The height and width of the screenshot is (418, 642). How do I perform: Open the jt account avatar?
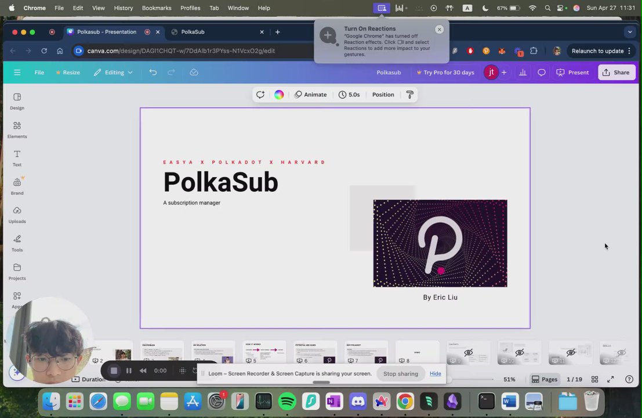491,73
